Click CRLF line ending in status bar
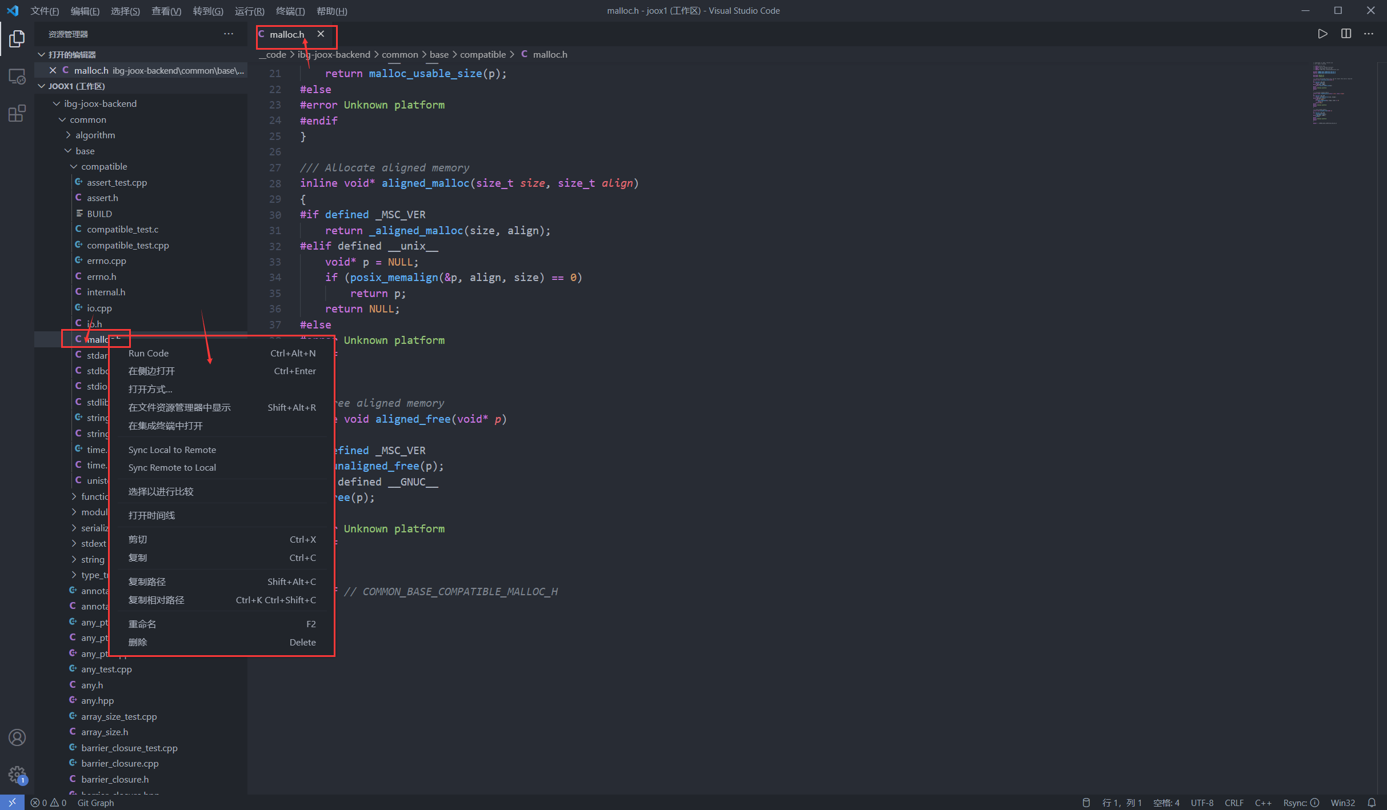Screen dimensions: 1387x810 pos(1234,803)
